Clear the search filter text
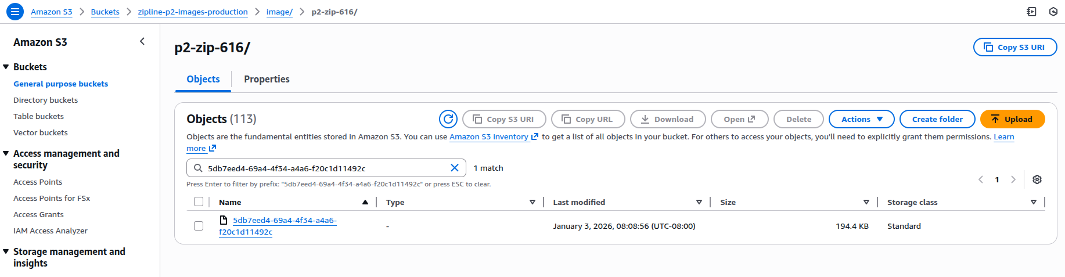Screen dimensions: 1065x277 pyautogui.click(x=455, y=168)
